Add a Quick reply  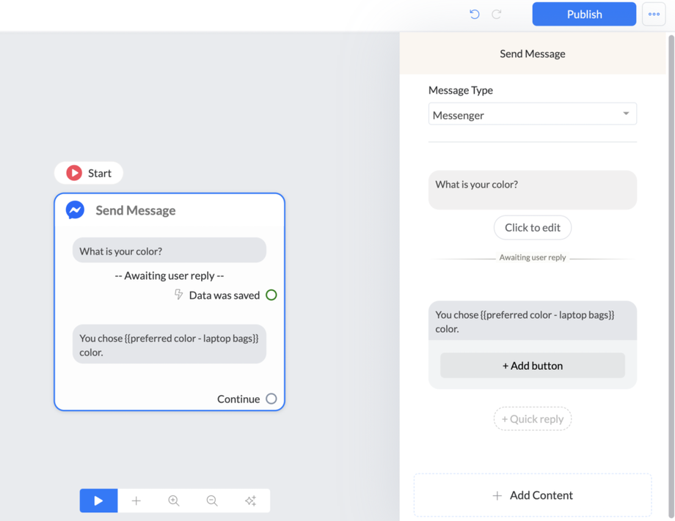(533, 418)
